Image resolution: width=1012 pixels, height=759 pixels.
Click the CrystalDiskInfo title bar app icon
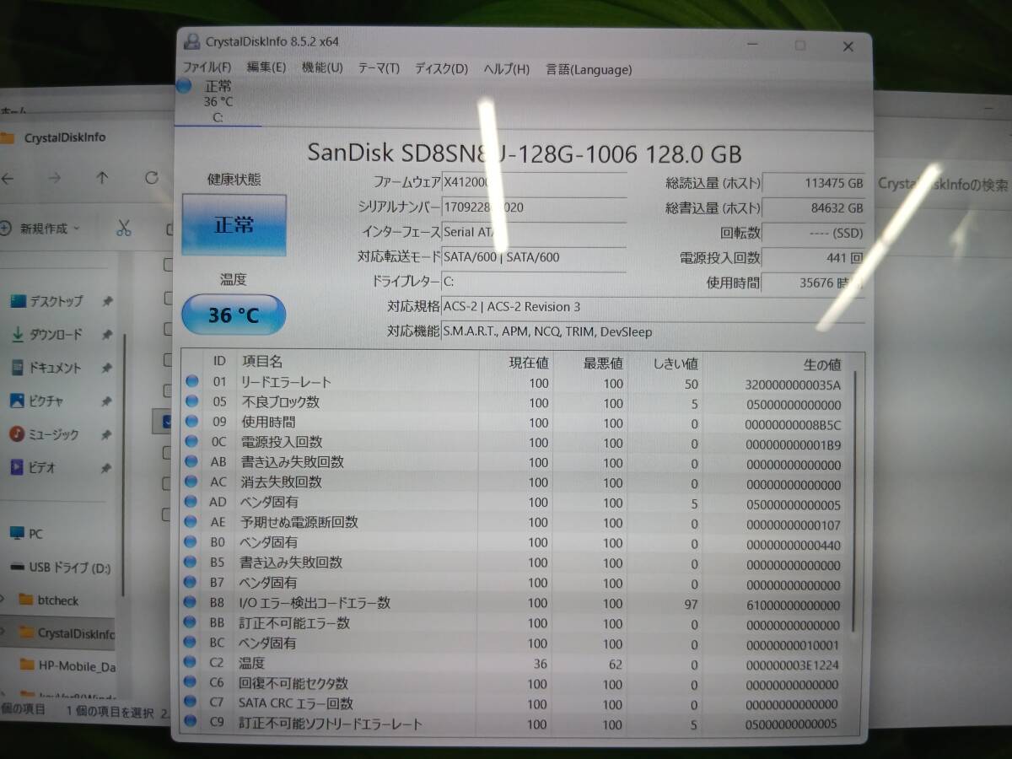191,41
